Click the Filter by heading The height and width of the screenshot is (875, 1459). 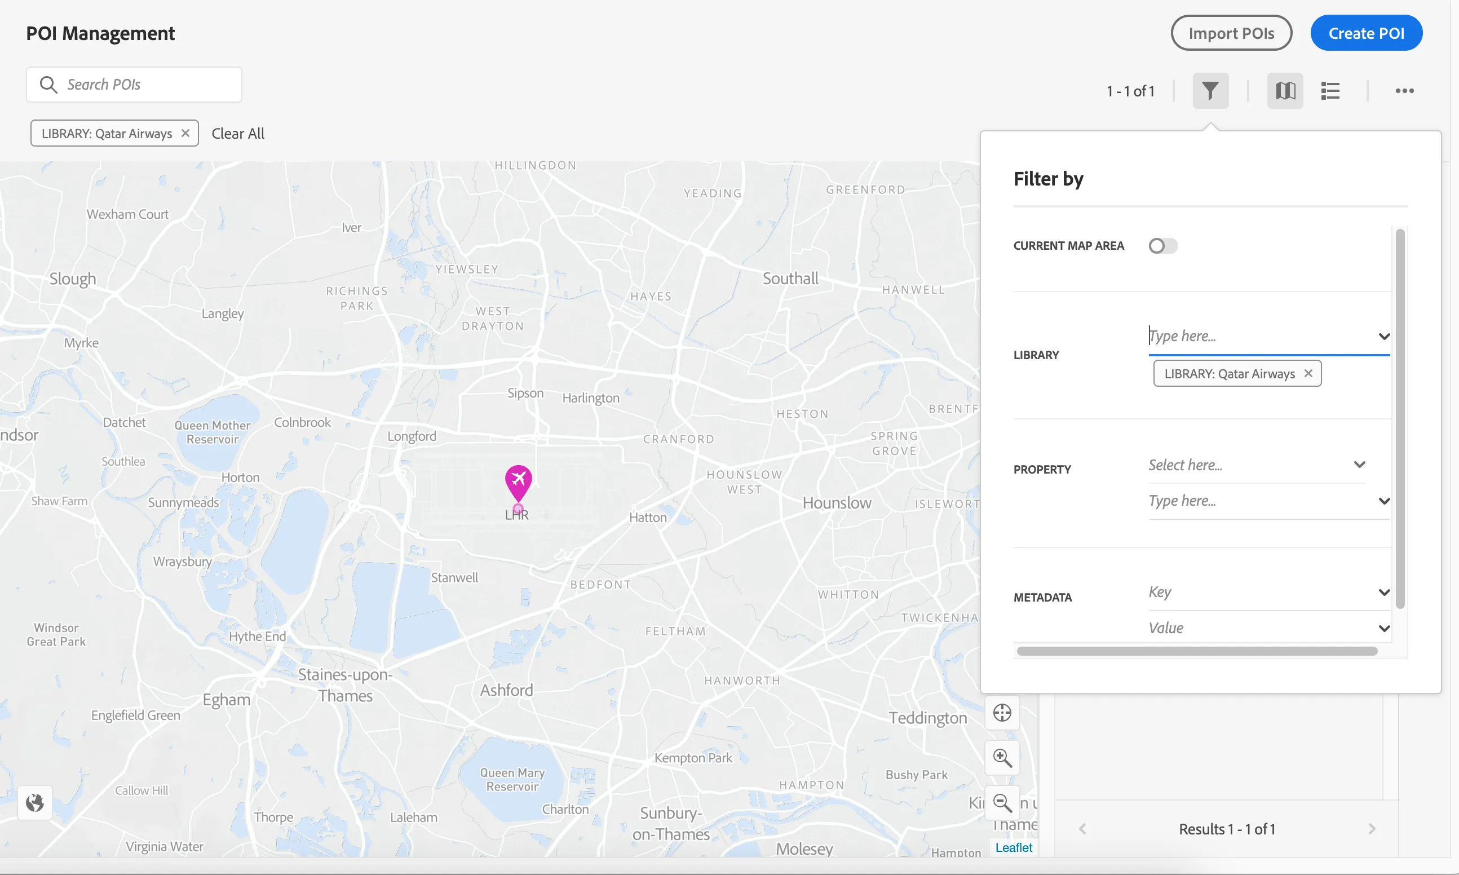1048,179
